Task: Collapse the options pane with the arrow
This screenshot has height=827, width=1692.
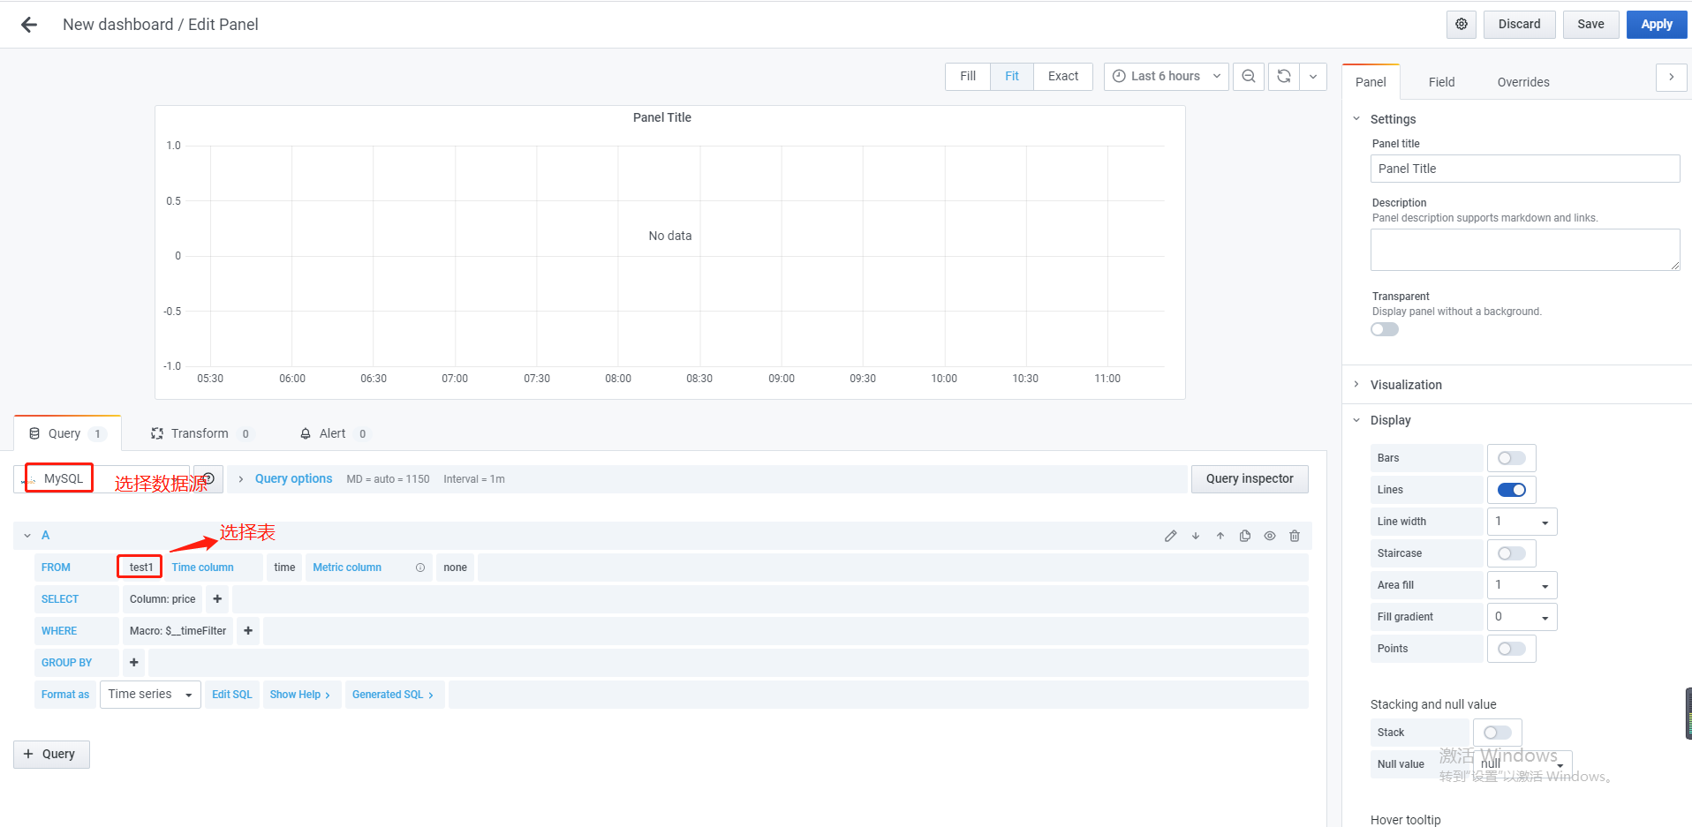Action: pyautogui.click(x=1671, y=77)
